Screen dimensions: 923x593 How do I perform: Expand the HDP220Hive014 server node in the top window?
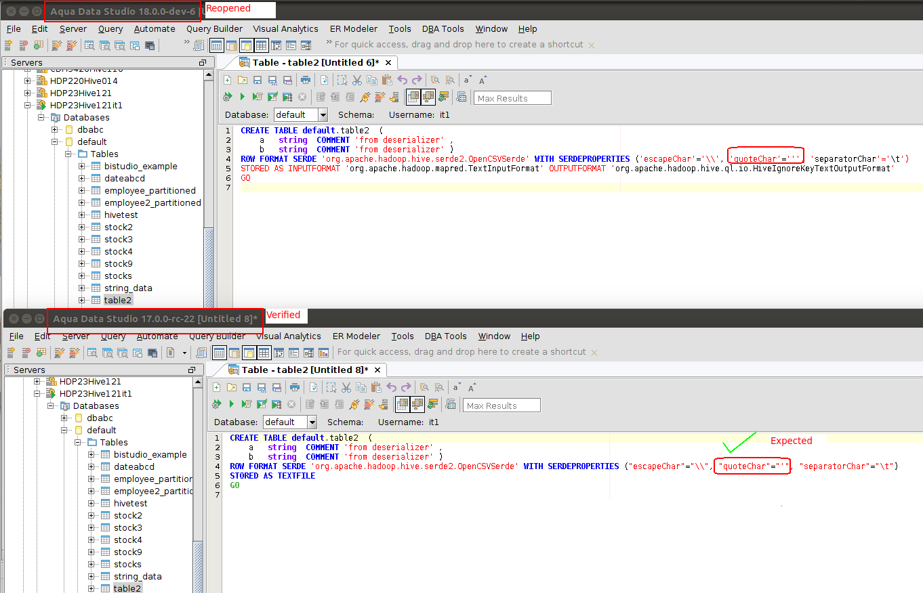point(28,81)
